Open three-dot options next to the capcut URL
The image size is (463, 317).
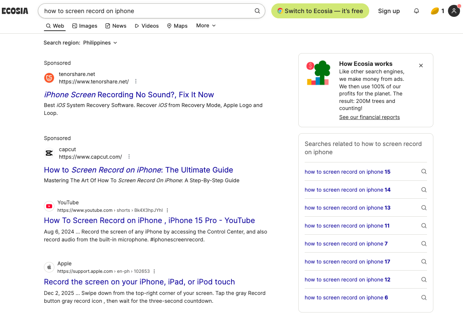pos(129,156)
